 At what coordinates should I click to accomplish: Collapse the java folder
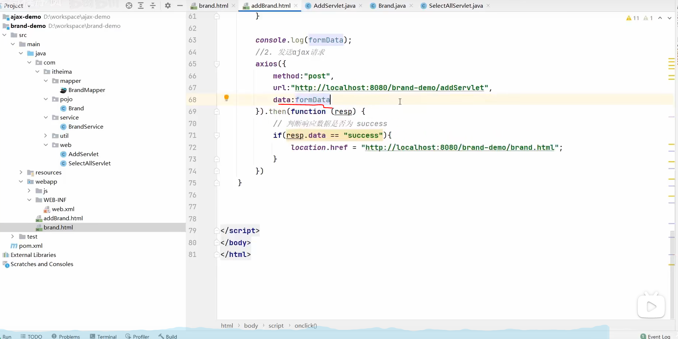21,53
